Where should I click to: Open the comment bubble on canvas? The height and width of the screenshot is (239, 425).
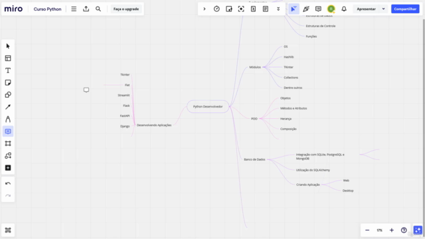[x=86, y=90]
